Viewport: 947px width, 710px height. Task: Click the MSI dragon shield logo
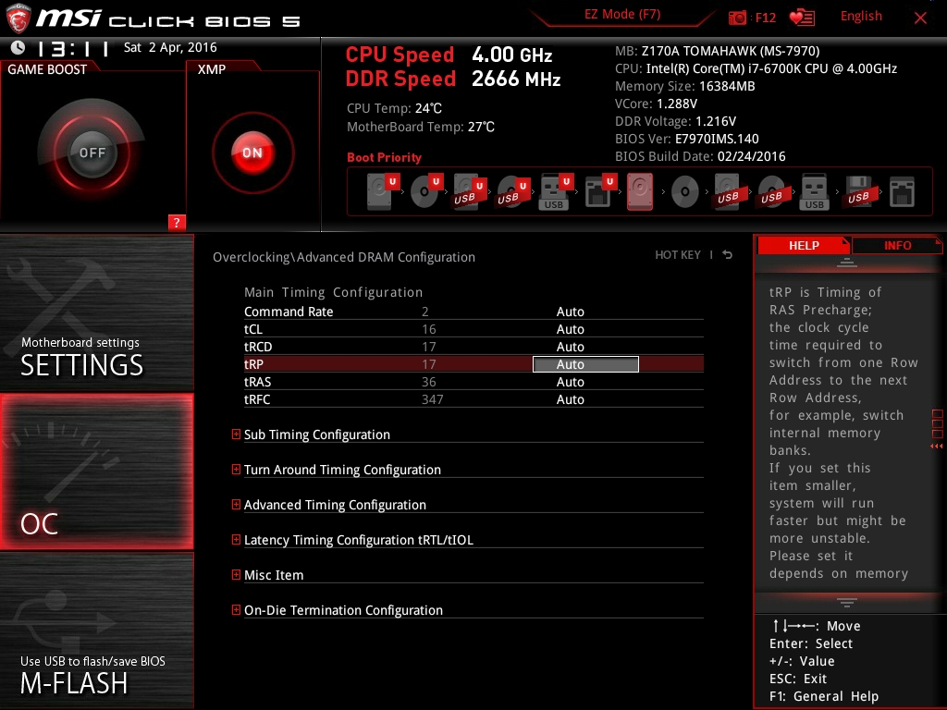(18, 18)
